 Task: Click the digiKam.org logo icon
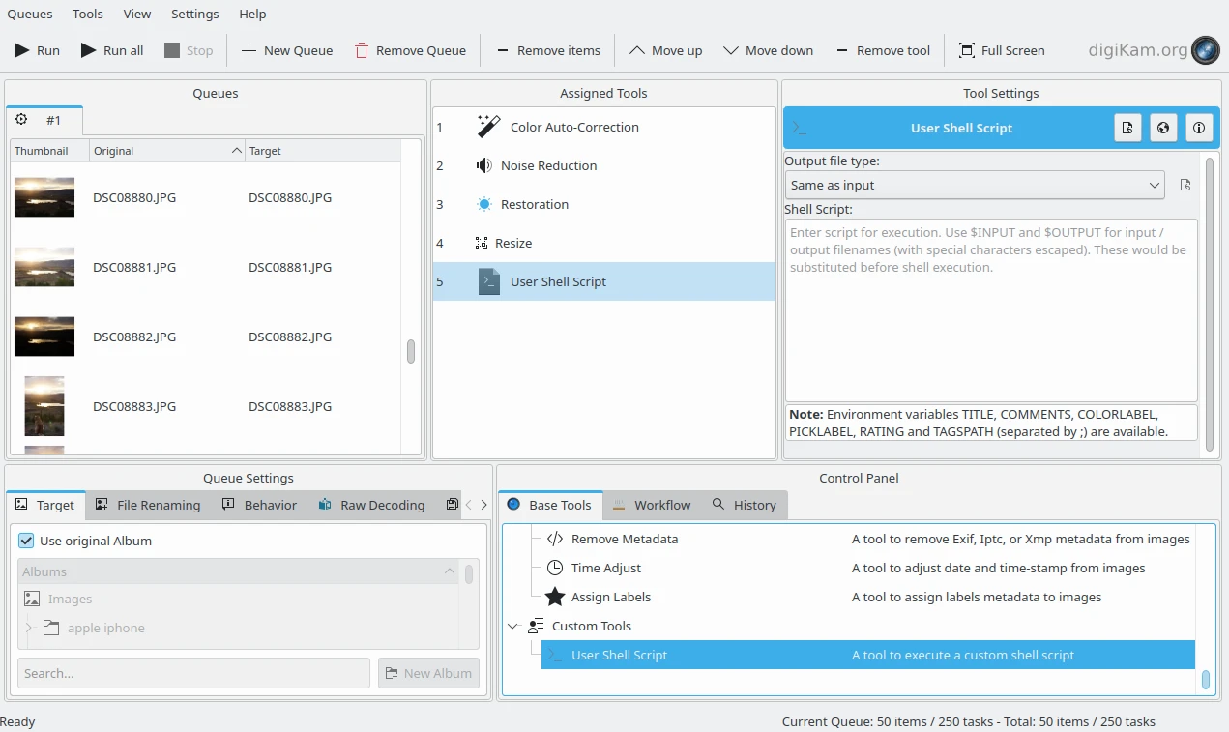pyautogui.click(x=1205, y=50)
